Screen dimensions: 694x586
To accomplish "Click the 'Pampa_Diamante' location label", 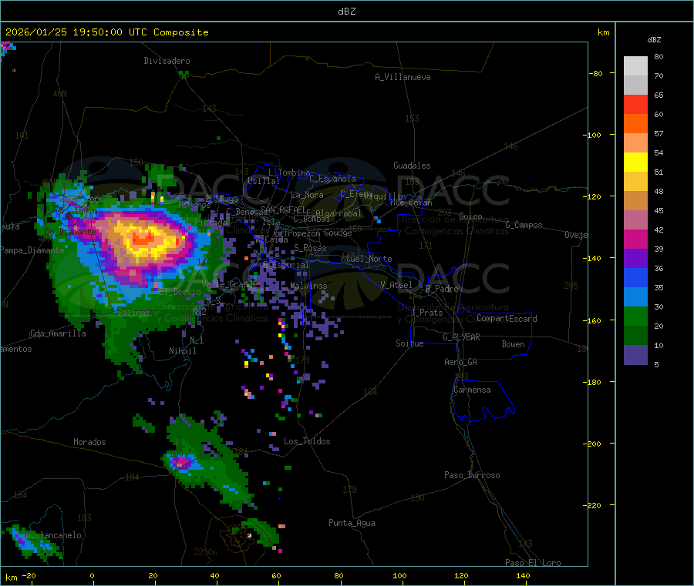I will tap(32, 250).
